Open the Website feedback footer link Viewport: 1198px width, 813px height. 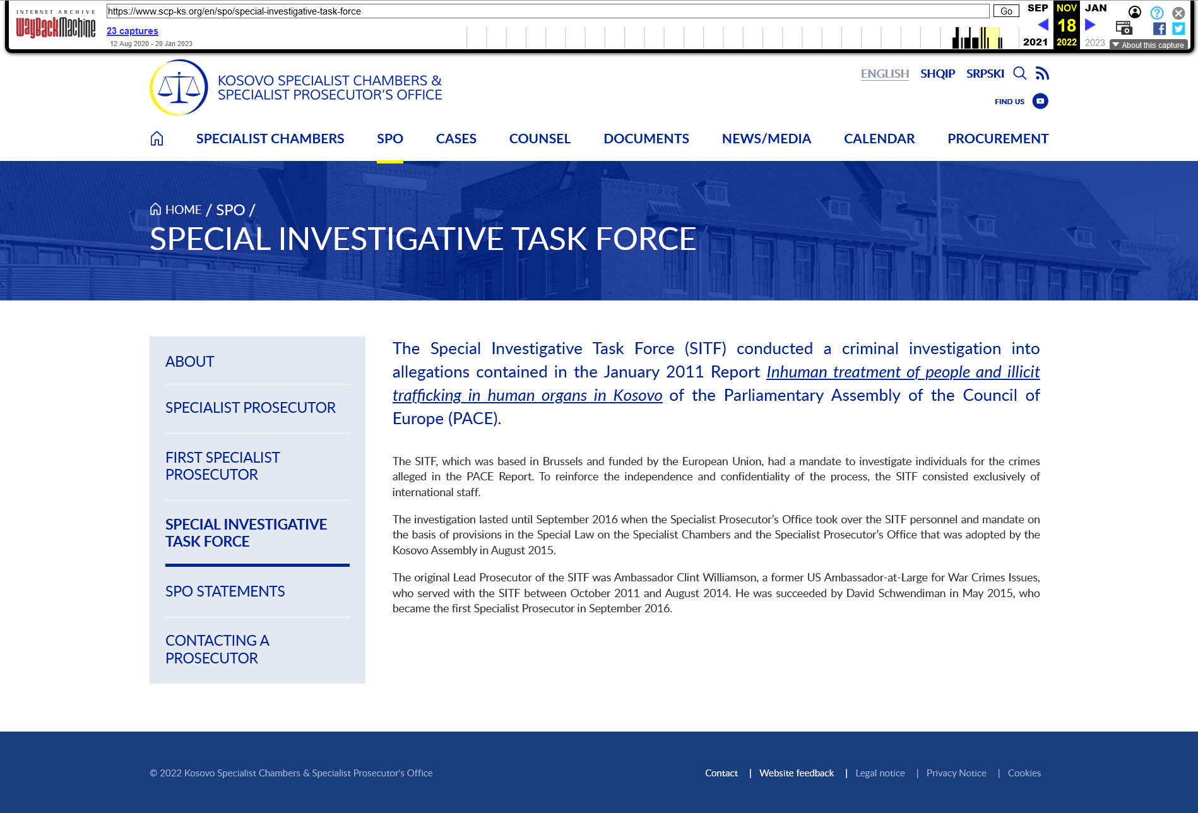[x=797, y=773]
